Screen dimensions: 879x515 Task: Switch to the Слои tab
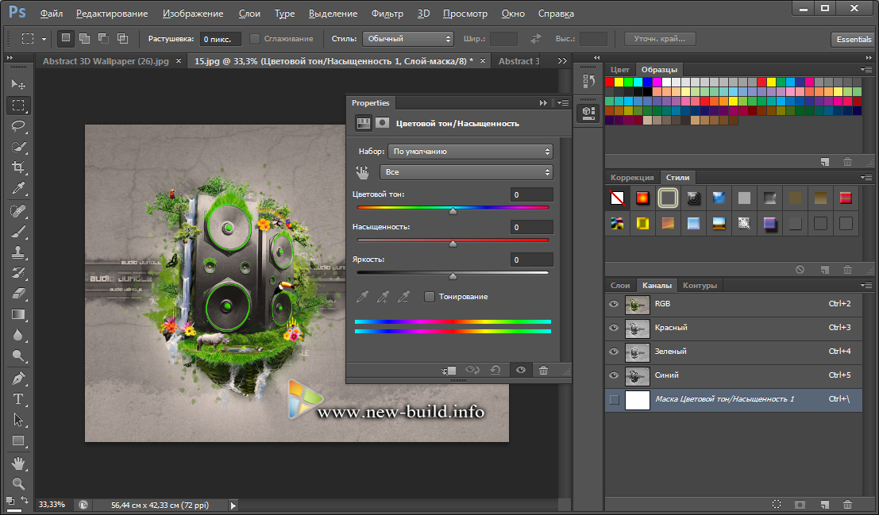[x=620, y=286]
